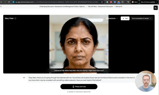Expand the Interactions dropdown
Image resolution: width=159 pixels, height=95 pixels.
click(111, 18)
